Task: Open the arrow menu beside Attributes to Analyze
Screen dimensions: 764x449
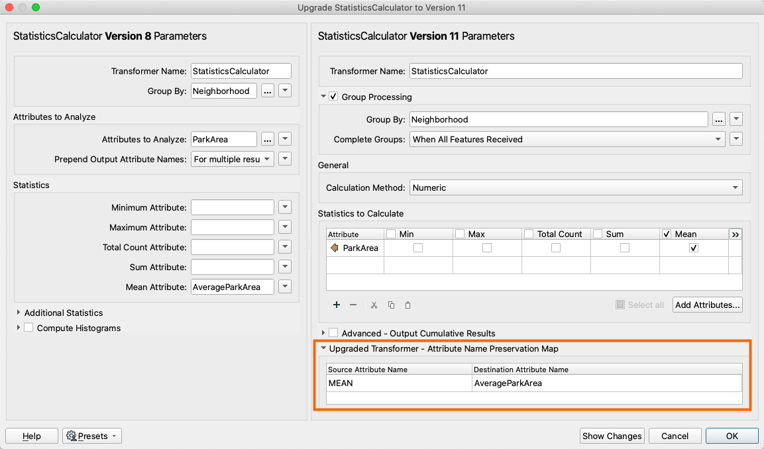Action: 285,139
